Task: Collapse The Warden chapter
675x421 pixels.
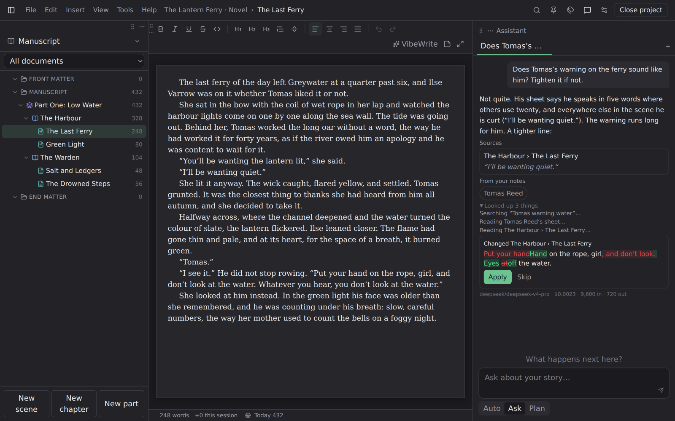Action: click(x=26, y=157)
